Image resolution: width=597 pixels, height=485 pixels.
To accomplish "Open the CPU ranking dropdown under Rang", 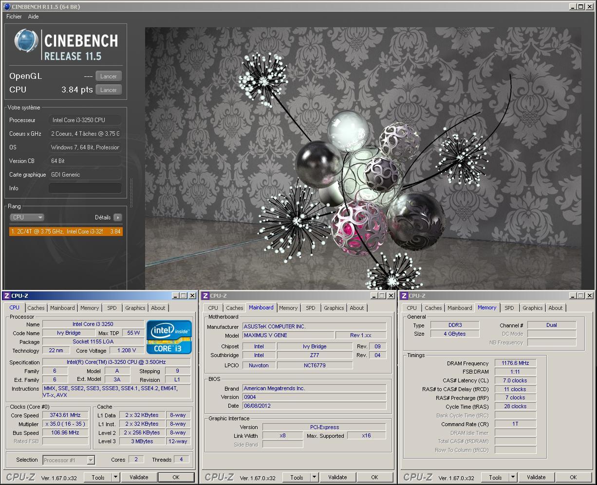I will (27, 217).
